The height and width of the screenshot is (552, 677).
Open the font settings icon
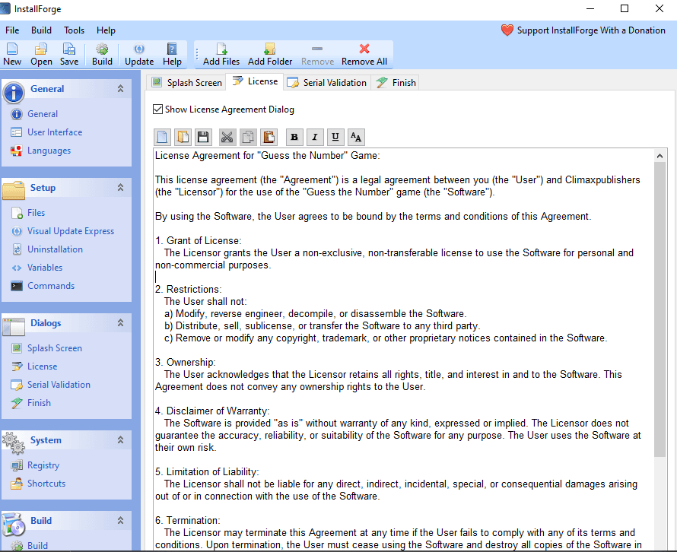tap(356, 137)
